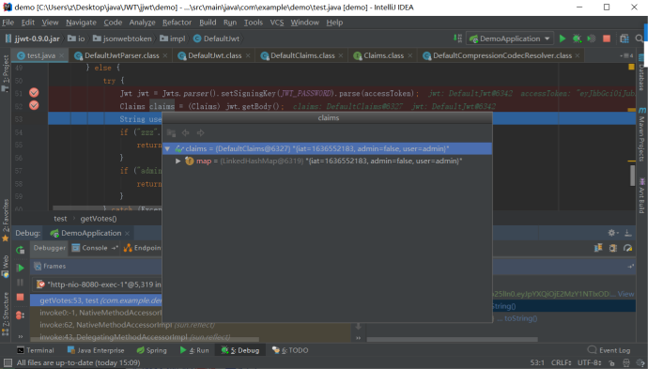Stop the running application in top toolbar
Image resolution: width=648 pixels, height=369 pixels.
607,38
